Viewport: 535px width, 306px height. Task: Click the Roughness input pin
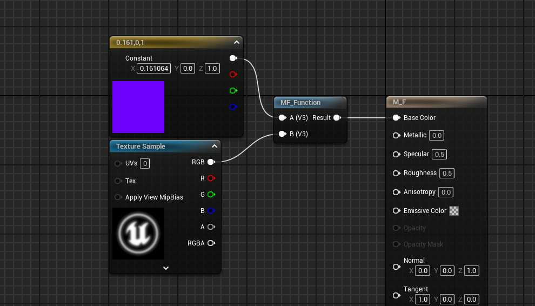coord(397,173)
